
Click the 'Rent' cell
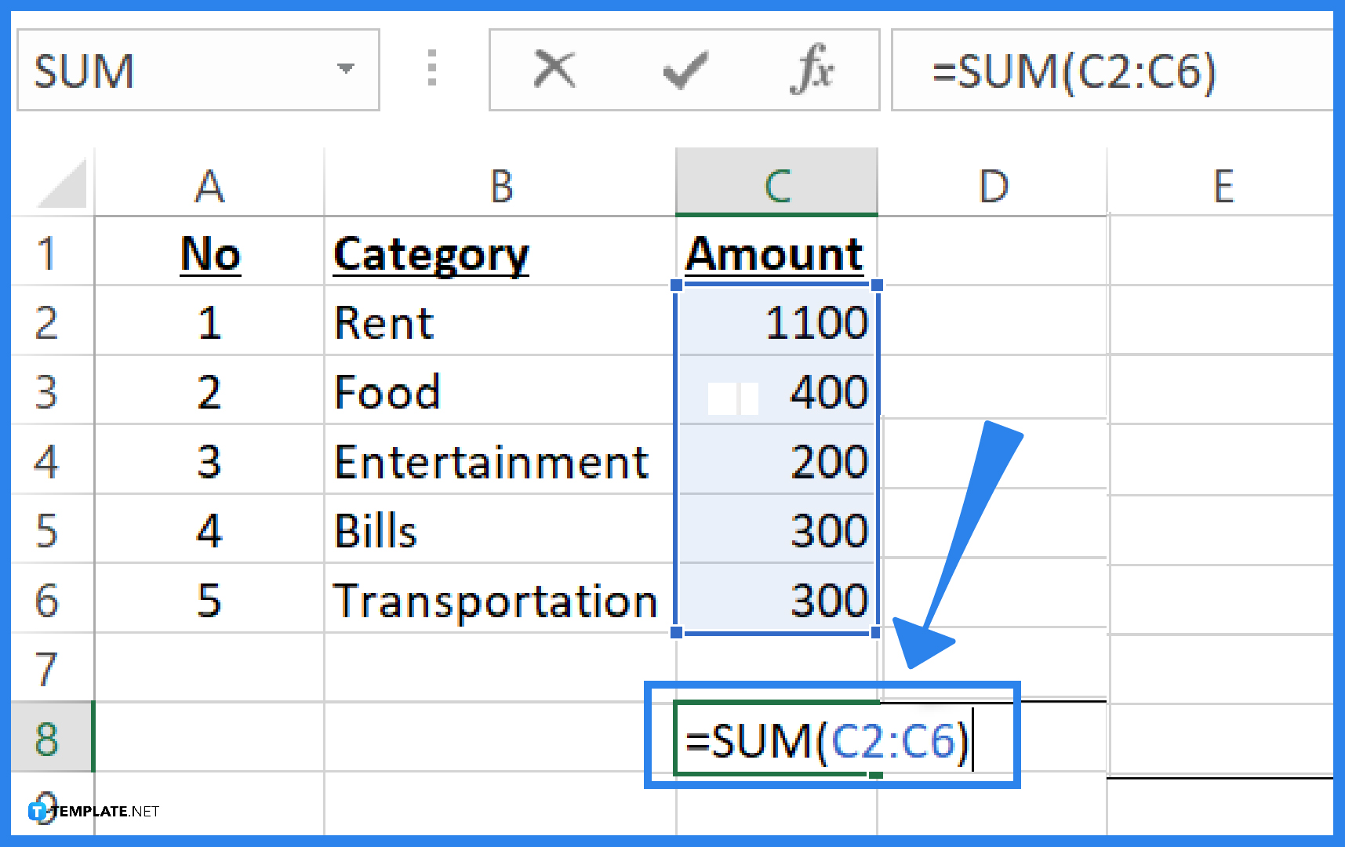(500, 322)
